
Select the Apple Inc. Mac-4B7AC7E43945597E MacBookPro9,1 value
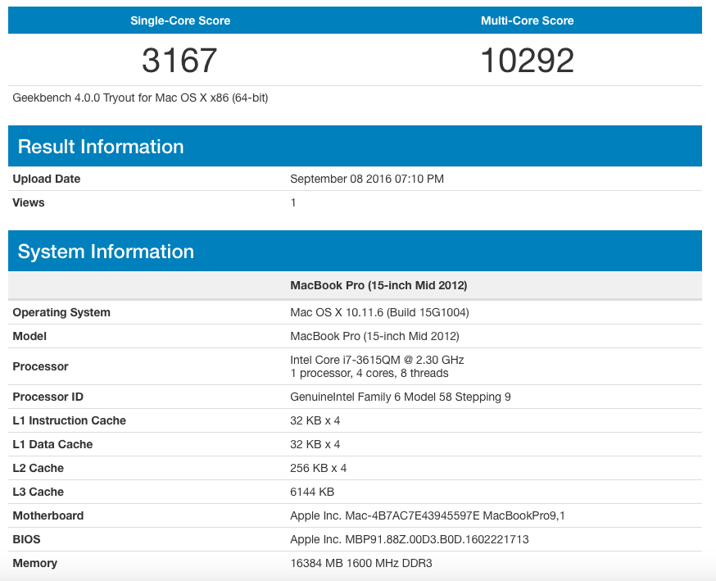(428, 515)
